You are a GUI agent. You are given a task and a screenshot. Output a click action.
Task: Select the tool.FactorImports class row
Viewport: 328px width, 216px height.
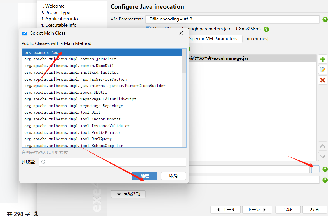tap(102, 119)
